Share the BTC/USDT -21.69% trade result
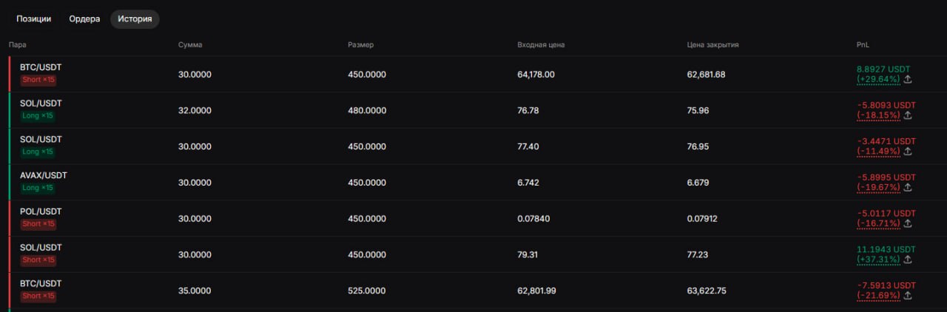 908,296
